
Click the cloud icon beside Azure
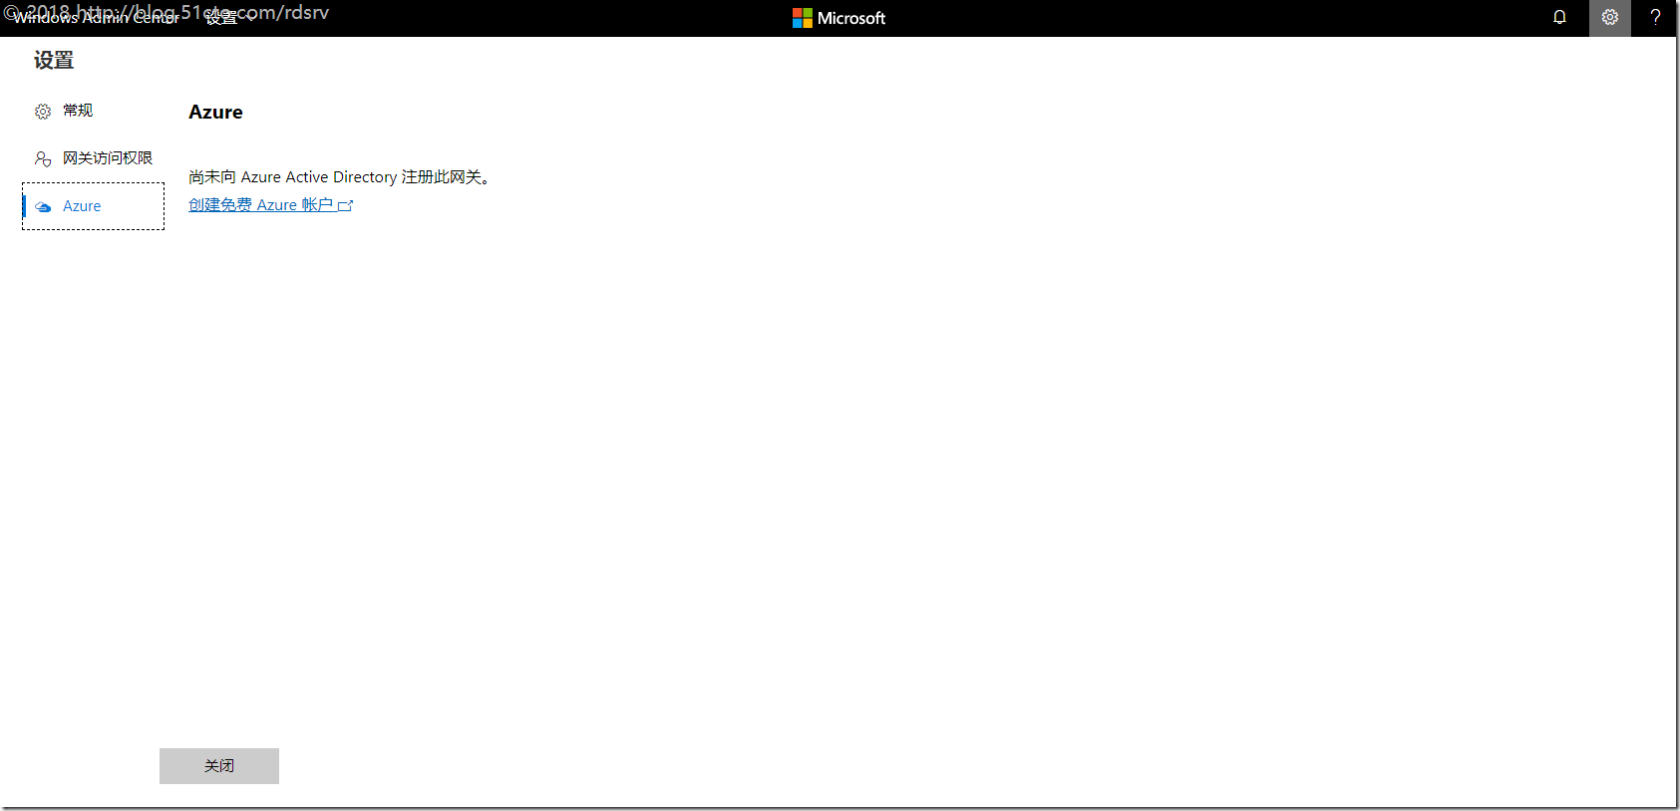click(43, 207)
